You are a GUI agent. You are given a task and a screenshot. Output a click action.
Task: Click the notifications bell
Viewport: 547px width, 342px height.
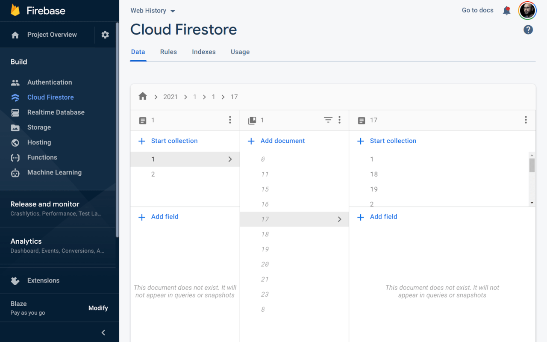pos(506,10)
